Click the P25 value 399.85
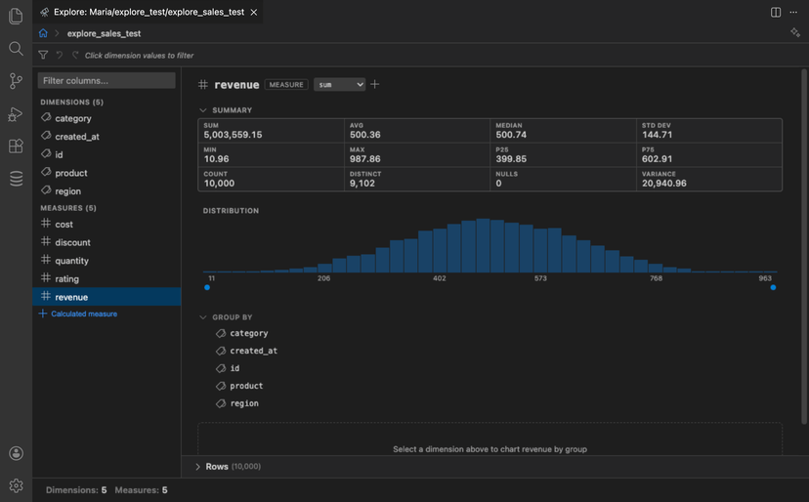Screen dimensions: 809x502 pos(511,159)
